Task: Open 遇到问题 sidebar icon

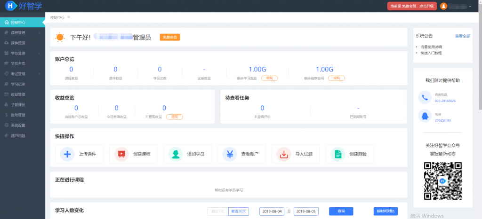Action: tap(7, 135)
